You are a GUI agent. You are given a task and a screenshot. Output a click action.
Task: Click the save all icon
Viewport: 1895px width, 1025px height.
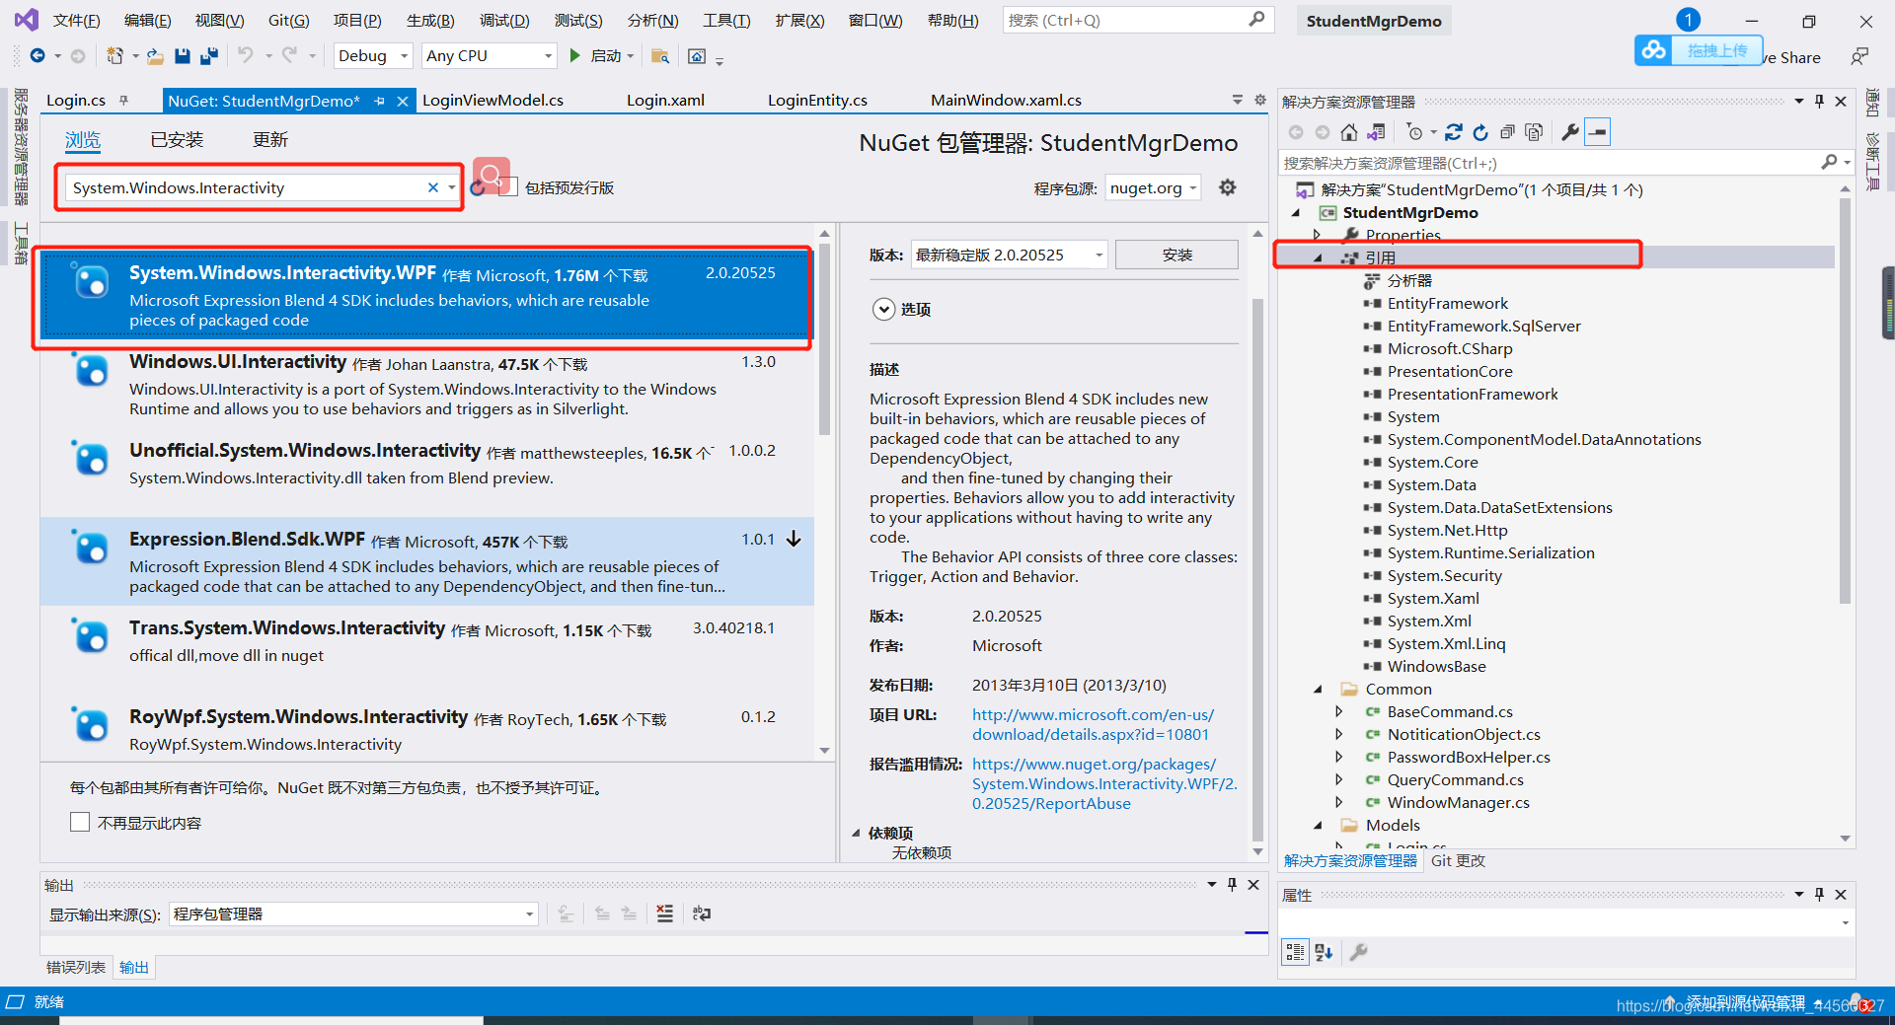tap(208, 56)
